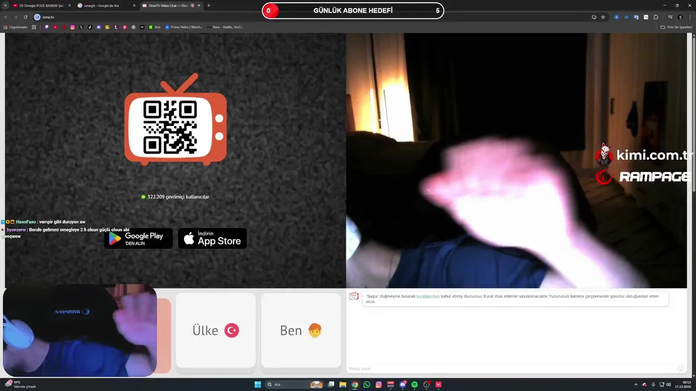The image size is (696, 391).
Task: Open the Ülke country selector
Action: coord(215,330)
